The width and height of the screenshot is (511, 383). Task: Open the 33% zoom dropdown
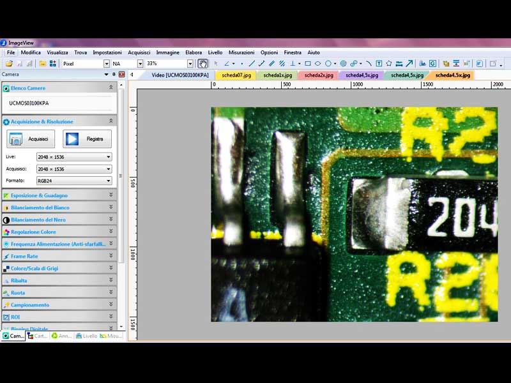click(190, 63)
